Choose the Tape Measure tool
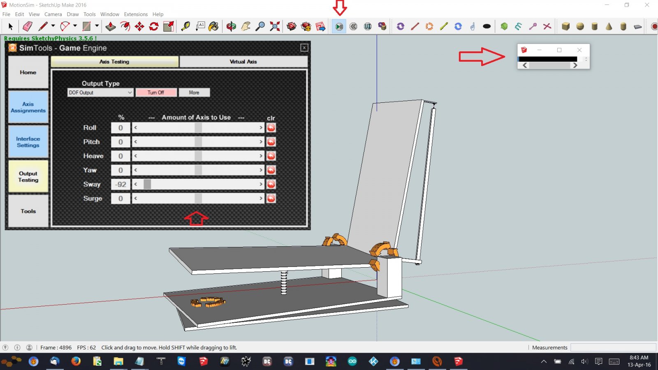658x370 pixels. coord(185,27)
